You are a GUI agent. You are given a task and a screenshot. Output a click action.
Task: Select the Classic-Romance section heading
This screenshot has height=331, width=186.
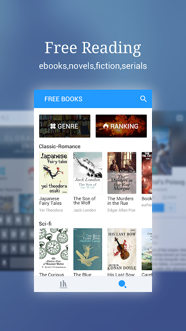(60, 146)
